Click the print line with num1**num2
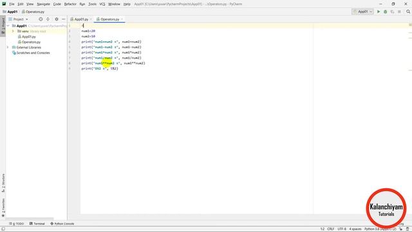 point(113,63)
